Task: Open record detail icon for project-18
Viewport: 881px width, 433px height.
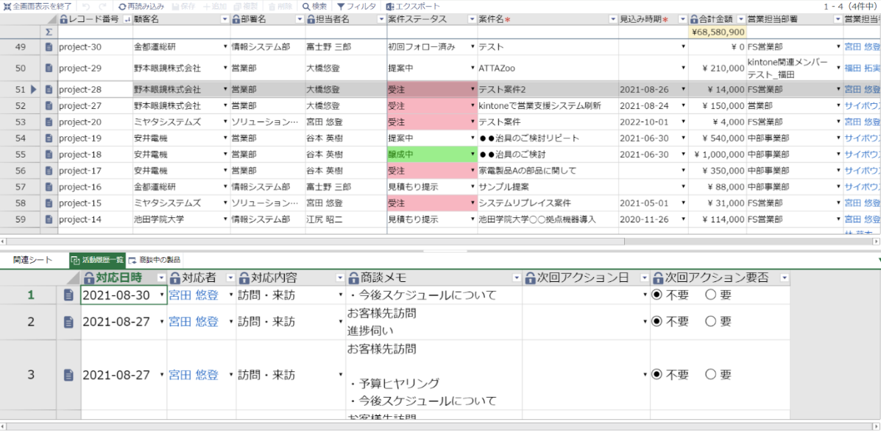Action: point(49,154)
